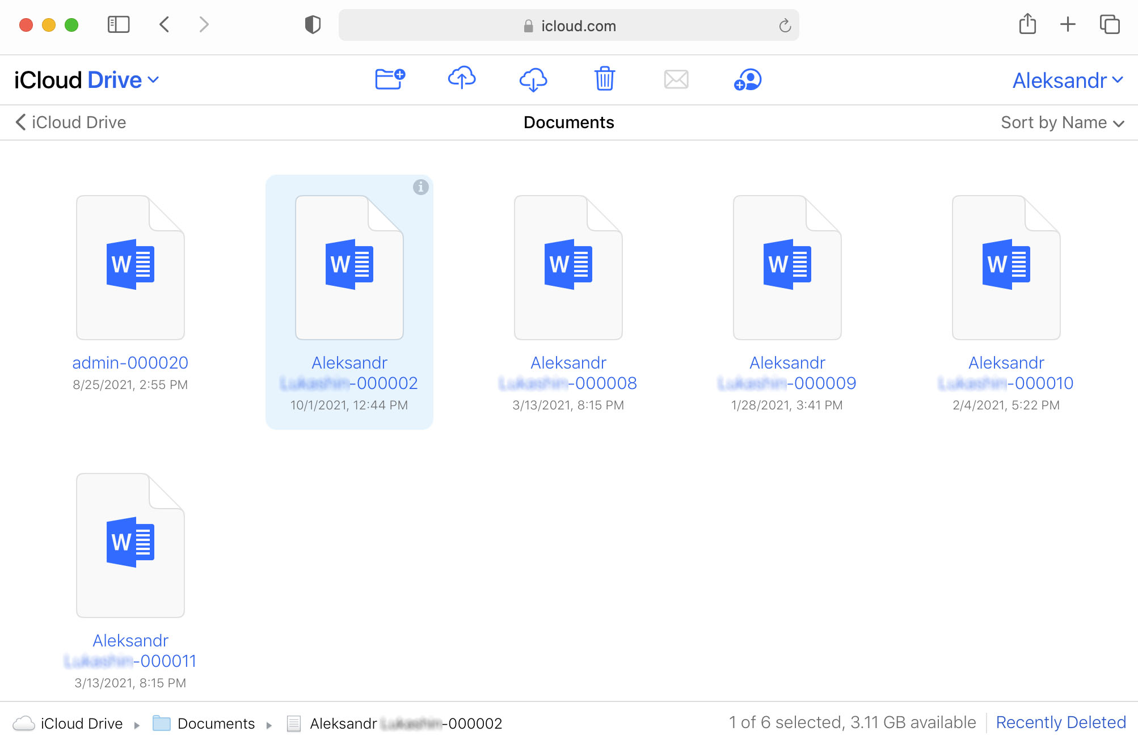Click the download from iCloud icon
Viewport: 1138px width, 740px height.
tap(533, 79)
